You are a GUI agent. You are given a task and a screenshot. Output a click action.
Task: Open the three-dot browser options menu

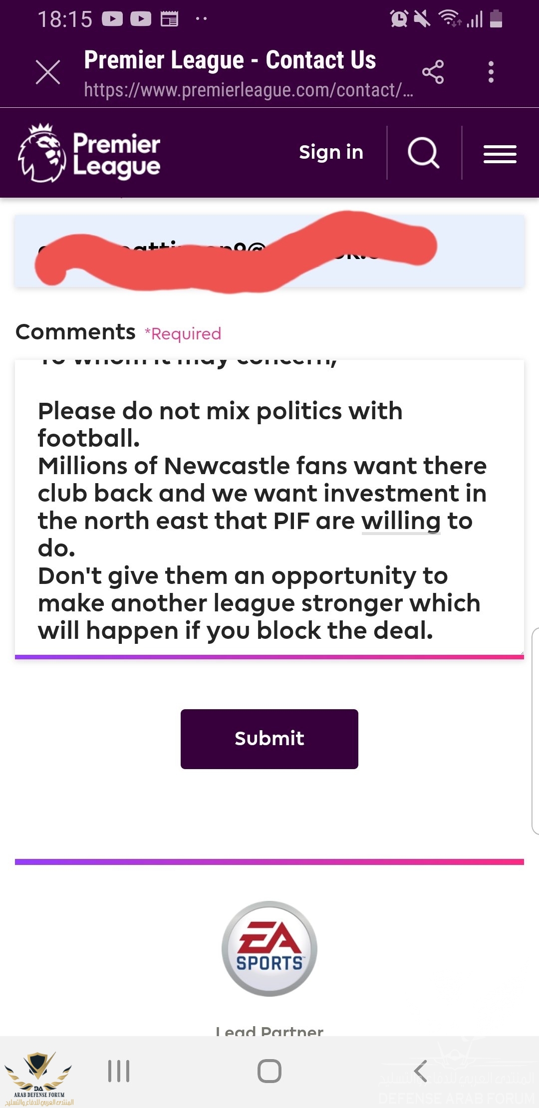[491, 72]
